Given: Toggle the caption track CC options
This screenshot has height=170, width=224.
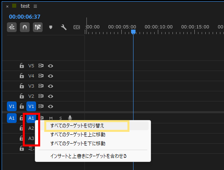Looking at the screenshot, I should coord(77,27).
